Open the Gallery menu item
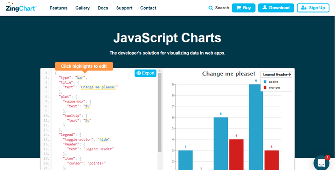The width and height of the screenshot is (335, 170). coord(82,8)
